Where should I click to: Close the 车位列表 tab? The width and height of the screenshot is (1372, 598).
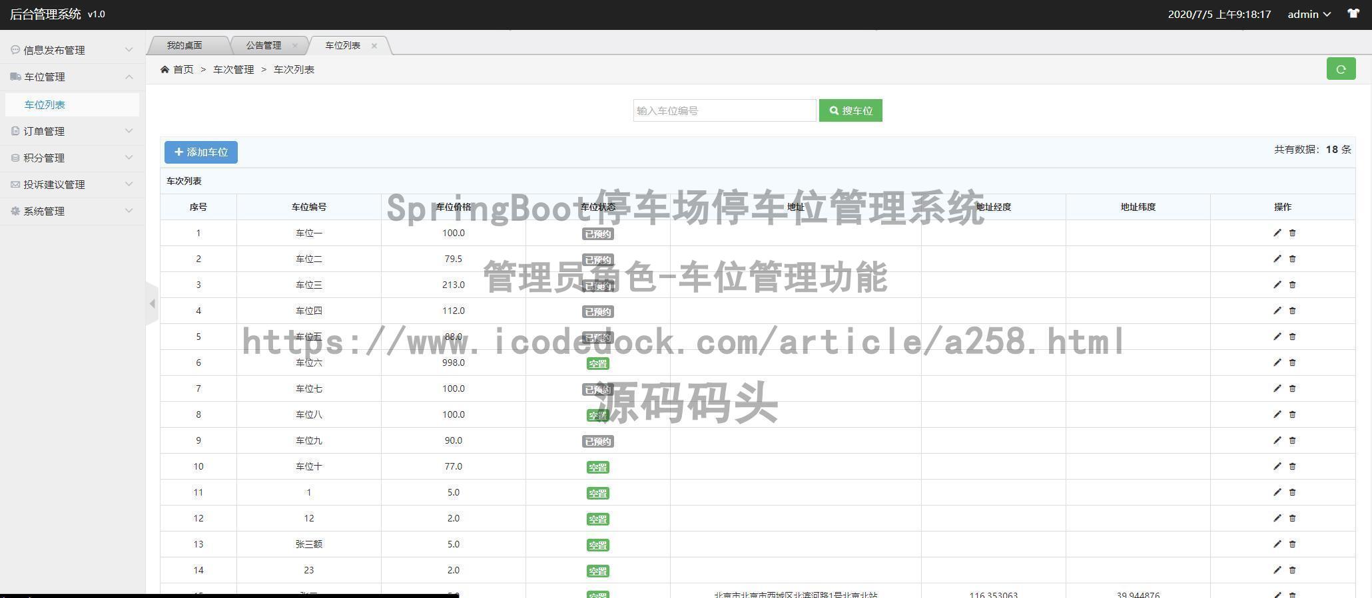374,46
